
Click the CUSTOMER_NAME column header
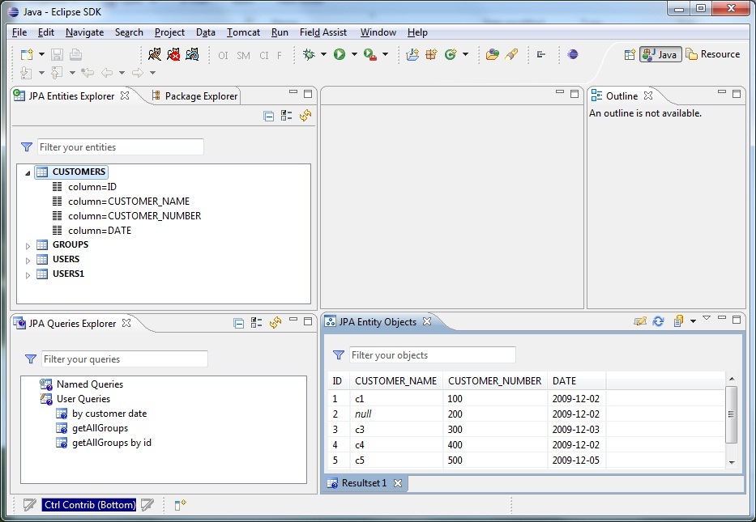tap(395, 380)
